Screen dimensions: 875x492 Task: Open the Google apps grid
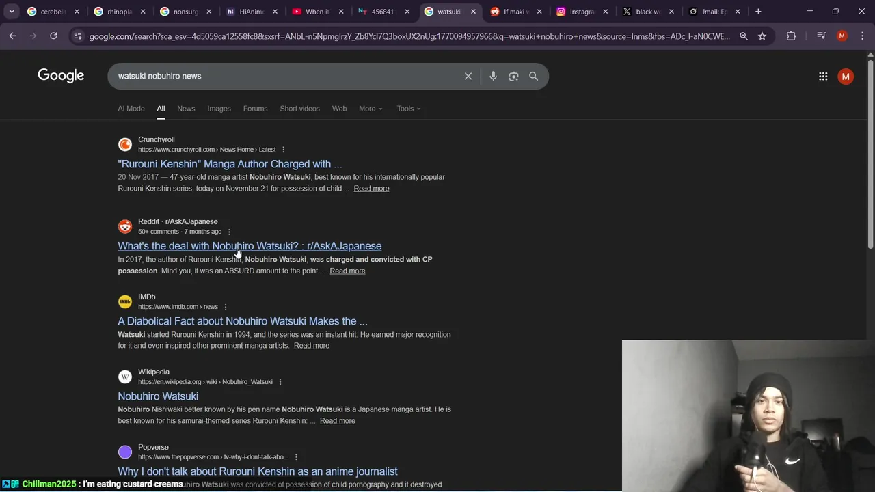[823, 77]
